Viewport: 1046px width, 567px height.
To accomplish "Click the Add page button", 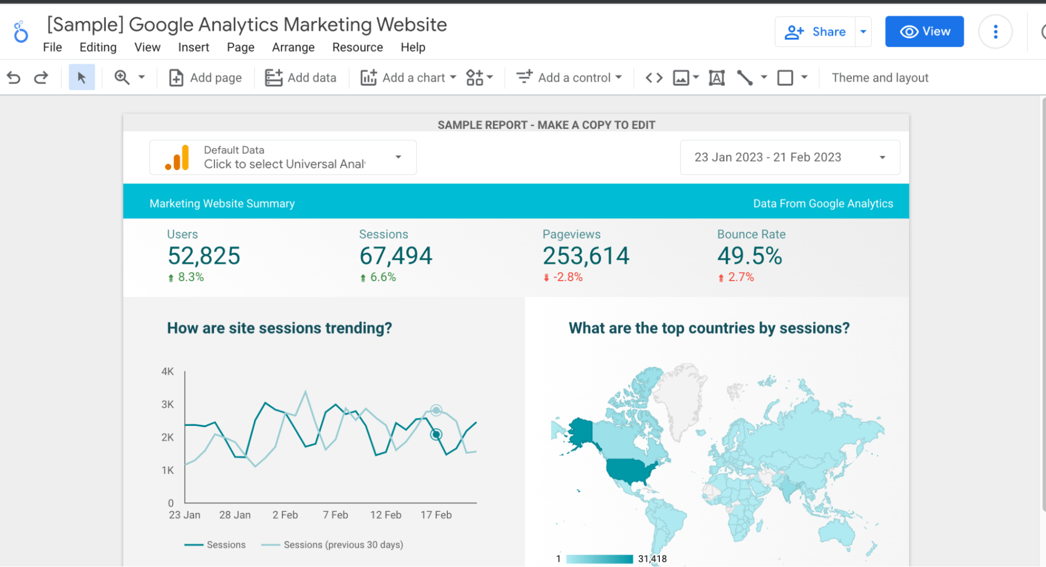I will tap(205, 78).
